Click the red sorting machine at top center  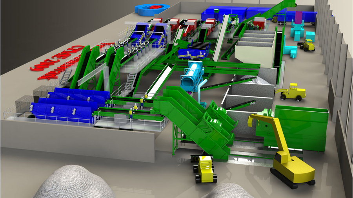pyautogui.click(x=187, y=25)
